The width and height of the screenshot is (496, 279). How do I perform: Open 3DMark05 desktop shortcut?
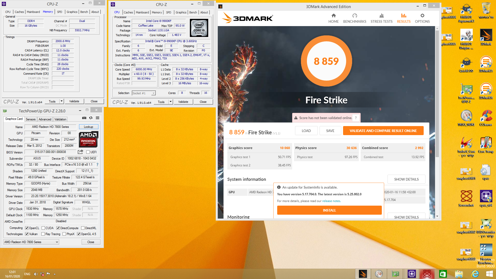pyautogui.click(x=486, y=65)
